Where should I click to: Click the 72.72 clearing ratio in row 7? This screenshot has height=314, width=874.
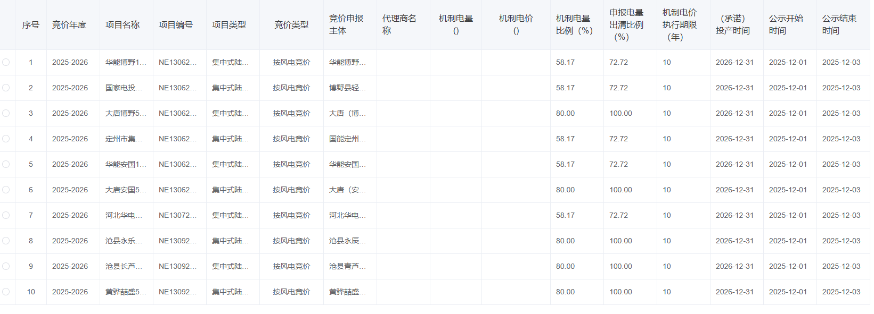pyautogui.click(x=618, y=215)
